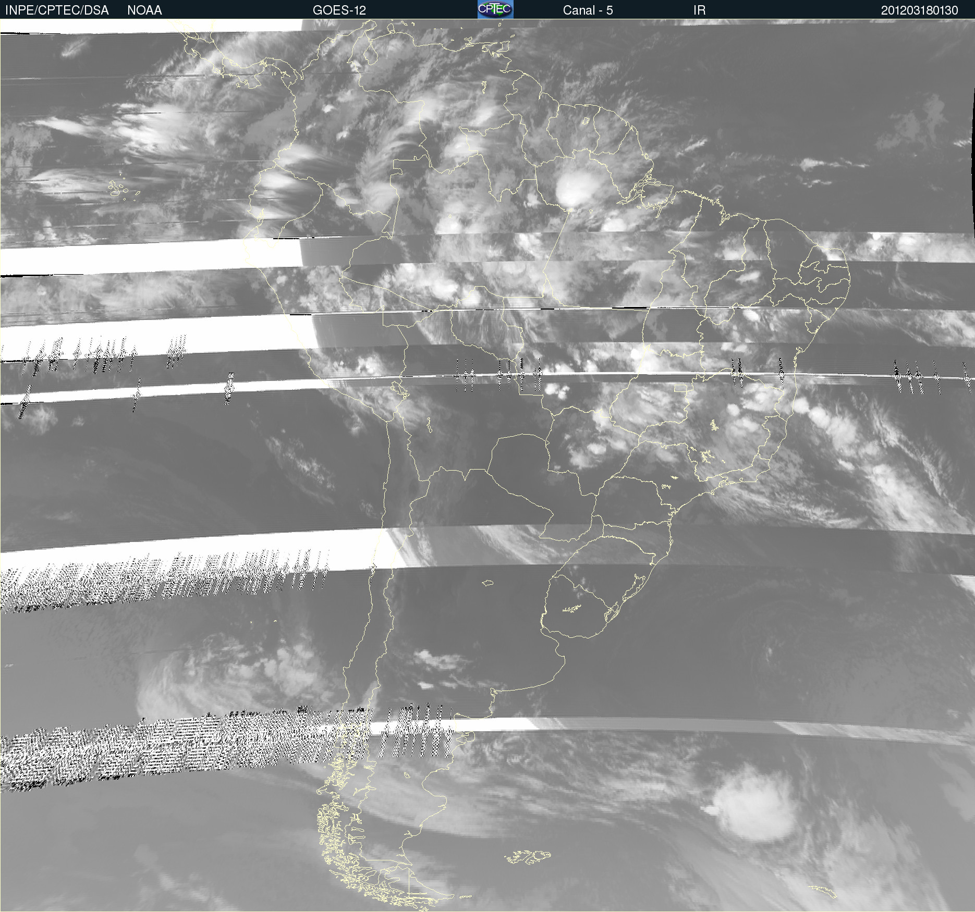
Task: Click the CPTEC logo in the header
Action: pyautogui.click(x=495, y=9)
